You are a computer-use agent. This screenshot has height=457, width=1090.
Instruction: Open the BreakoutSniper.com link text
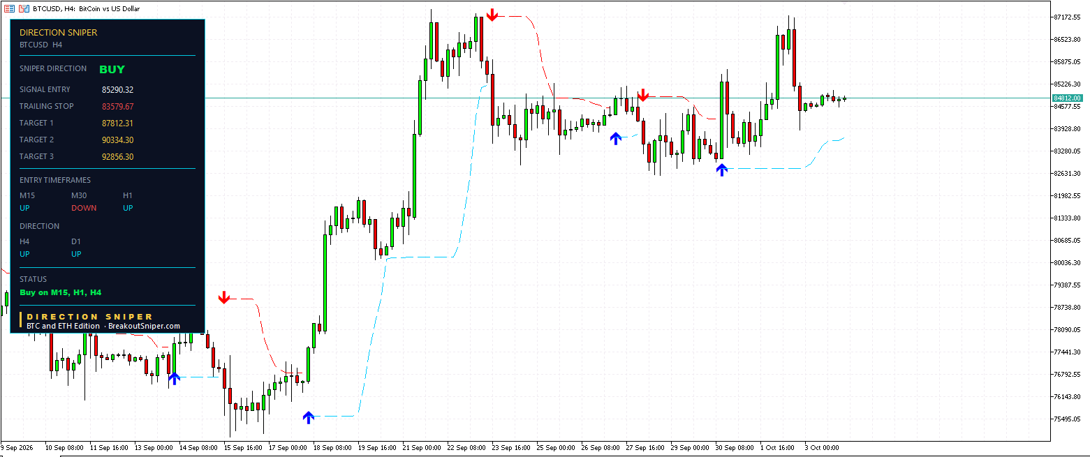tap(145, 326)
